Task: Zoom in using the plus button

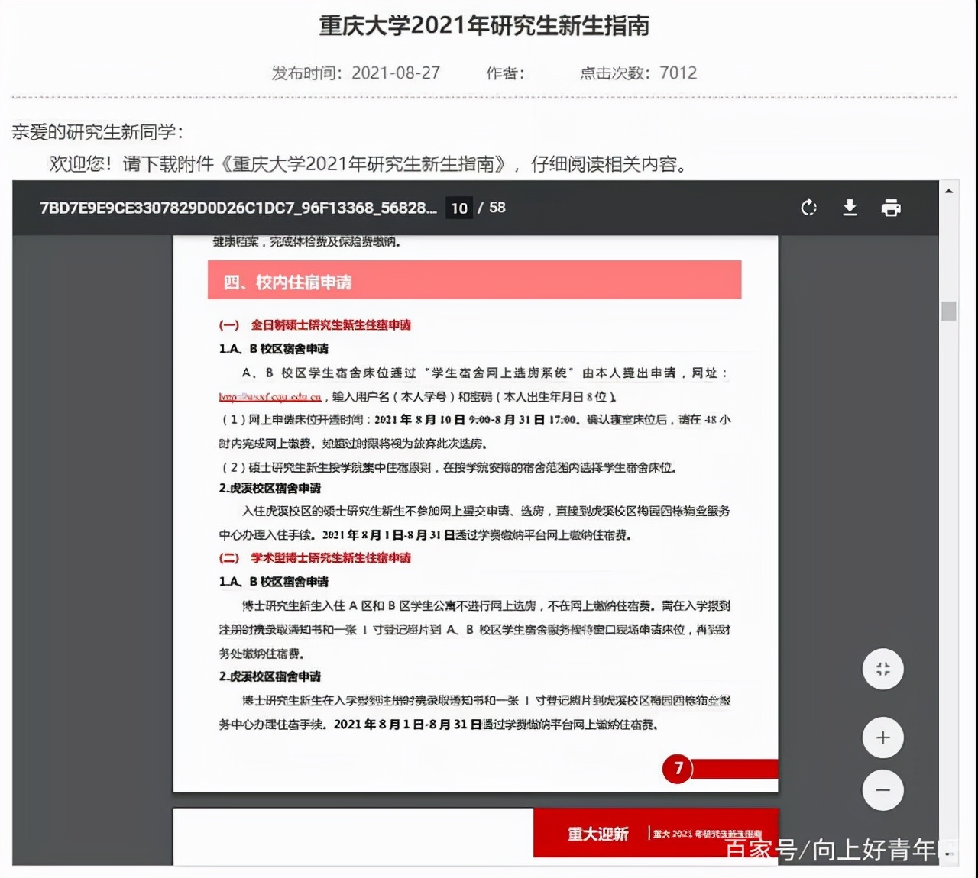Action: [x=882, y=738]
